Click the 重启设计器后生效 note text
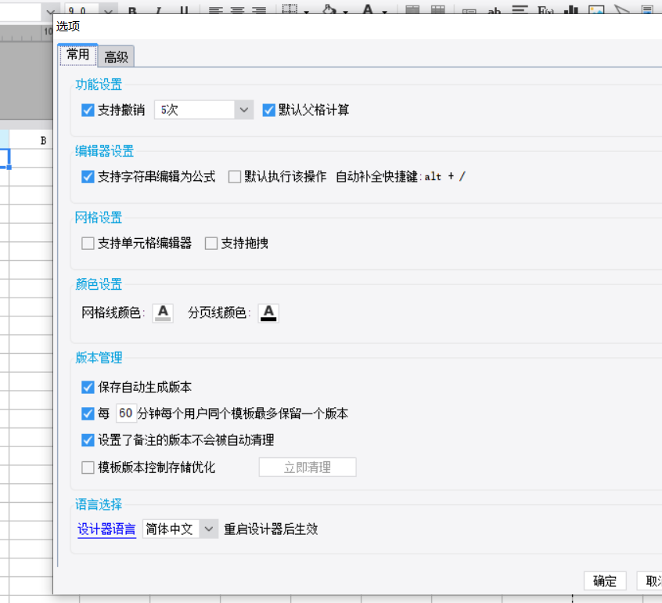This screenshot has height=603, width=662. coord(271,529)
